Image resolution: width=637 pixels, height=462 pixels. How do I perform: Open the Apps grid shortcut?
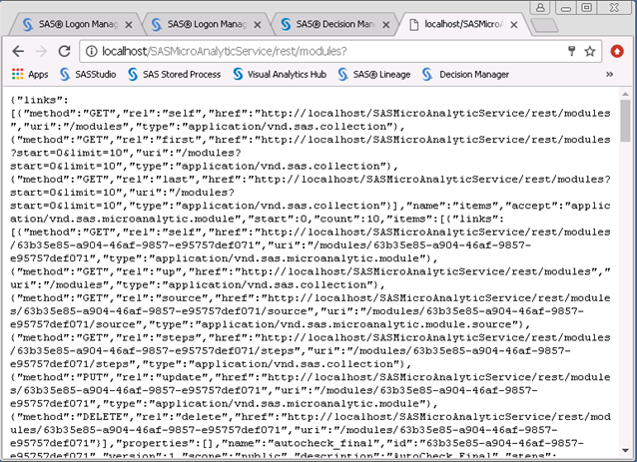point(30,74)
